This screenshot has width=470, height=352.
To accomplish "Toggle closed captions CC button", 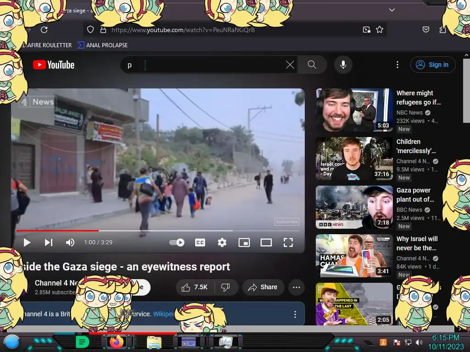I will click(x=200, y=242).
